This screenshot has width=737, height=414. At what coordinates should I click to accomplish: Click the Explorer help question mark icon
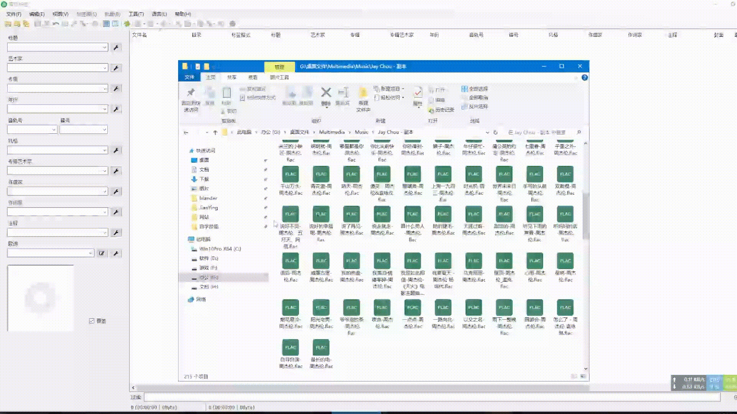click(x=585, y=77)
